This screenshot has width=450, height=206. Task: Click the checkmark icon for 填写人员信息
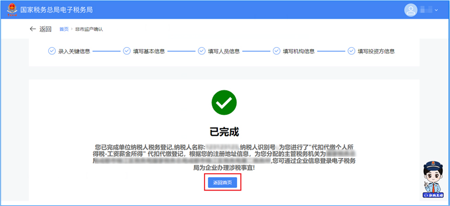pyautogui.click(x=202, y=51)
